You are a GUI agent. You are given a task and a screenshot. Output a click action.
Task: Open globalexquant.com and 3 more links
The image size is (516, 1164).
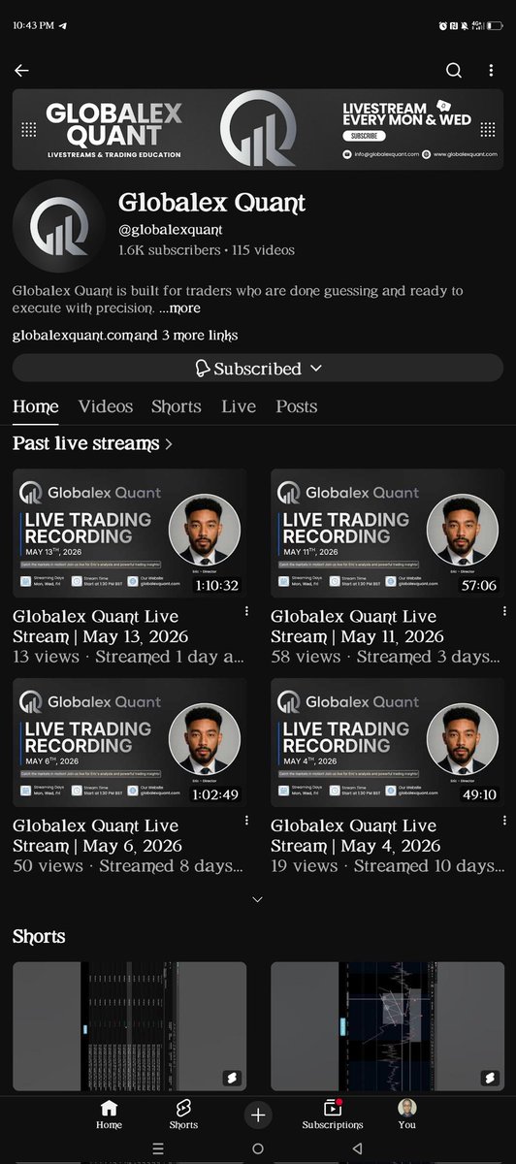(x=125, y=336)
